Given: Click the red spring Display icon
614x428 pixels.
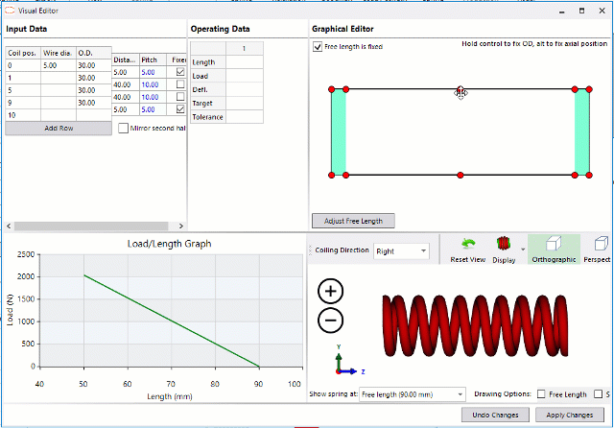Looking at the screenshot, I should click(x=503, y=246).
